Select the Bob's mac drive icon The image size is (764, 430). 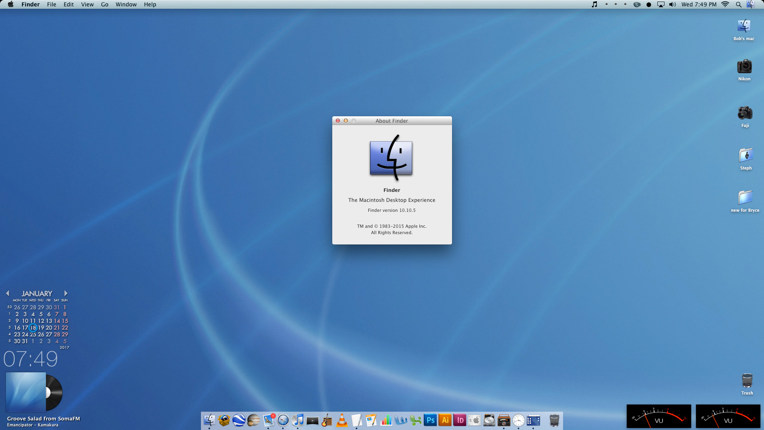point(744,26)
